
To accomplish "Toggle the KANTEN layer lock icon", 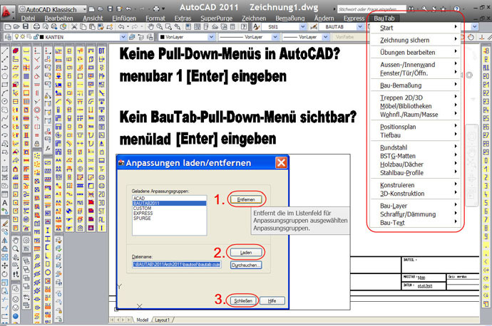I will tap(36, 37).
